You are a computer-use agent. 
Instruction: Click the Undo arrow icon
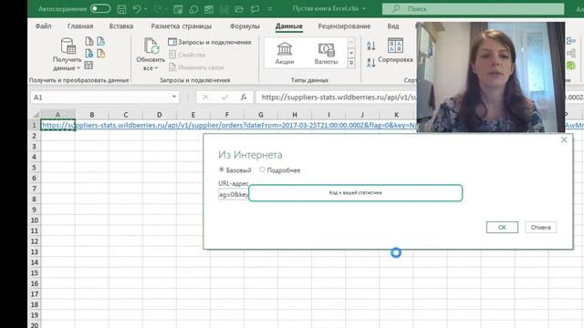137,9
